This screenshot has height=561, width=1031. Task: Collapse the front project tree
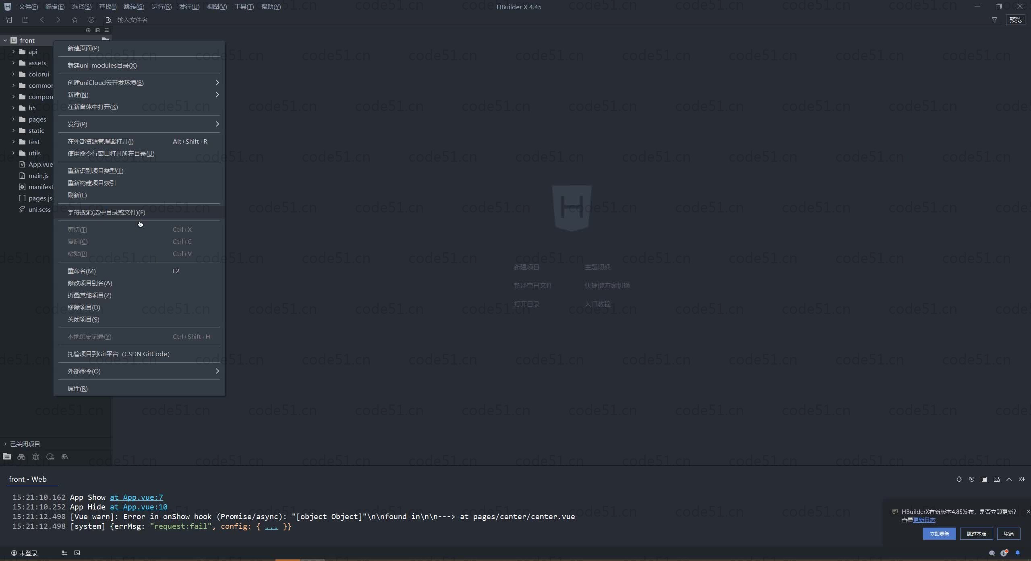coord(5,40)
